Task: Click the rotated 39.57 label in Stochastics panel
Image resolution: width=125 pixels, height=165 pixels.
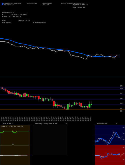Action: tap(121, 137)
